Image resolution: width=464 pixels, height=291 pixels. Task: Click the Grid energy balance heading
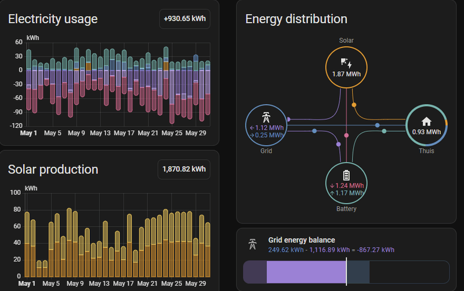point(302,240)
